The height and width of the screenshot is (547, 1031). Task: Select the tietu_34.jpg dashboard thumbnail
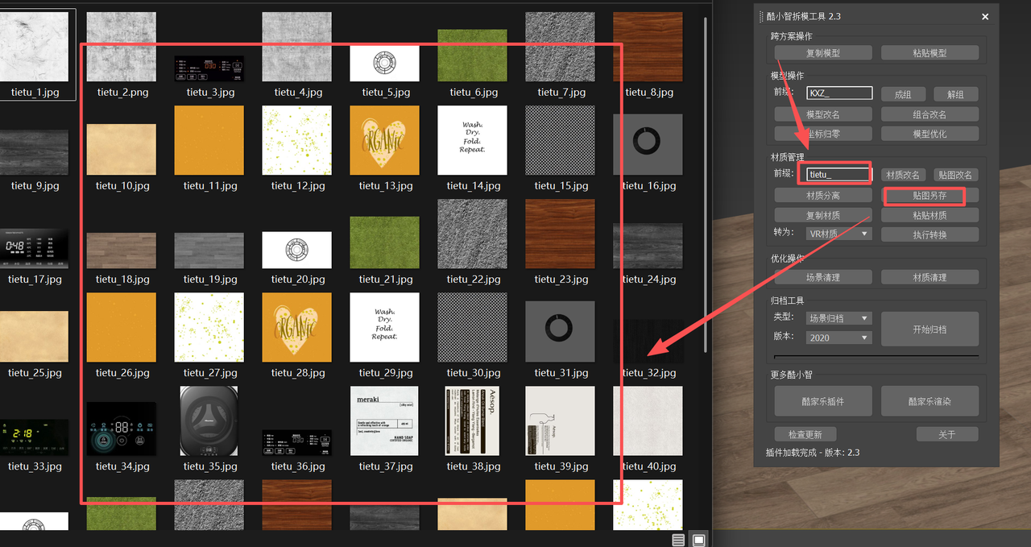(122, 429)
